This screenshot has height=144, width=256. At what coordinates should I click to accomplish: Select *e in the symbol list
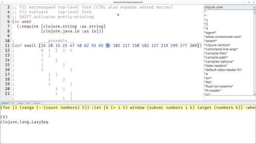(x=206, y=74)
